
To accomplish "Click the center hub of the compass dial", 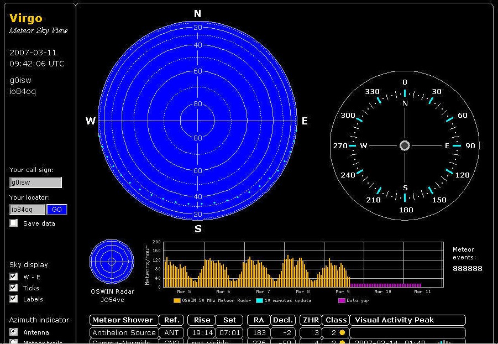I will coord(405,145).
